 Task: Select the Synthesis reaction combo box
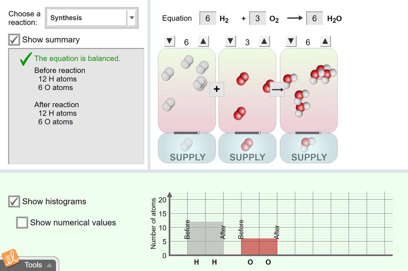(92, 18)
